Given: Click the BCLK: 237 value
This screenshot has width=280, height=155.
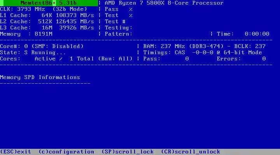Looking at the screenshot, I should click(250, 46).
